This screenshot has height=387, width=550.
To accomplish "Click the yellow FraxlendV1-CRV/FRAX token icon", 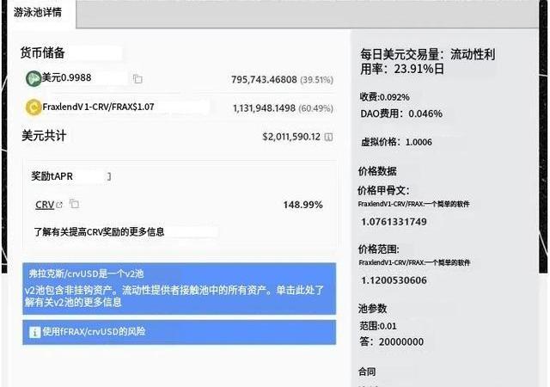I will point(34,107).
